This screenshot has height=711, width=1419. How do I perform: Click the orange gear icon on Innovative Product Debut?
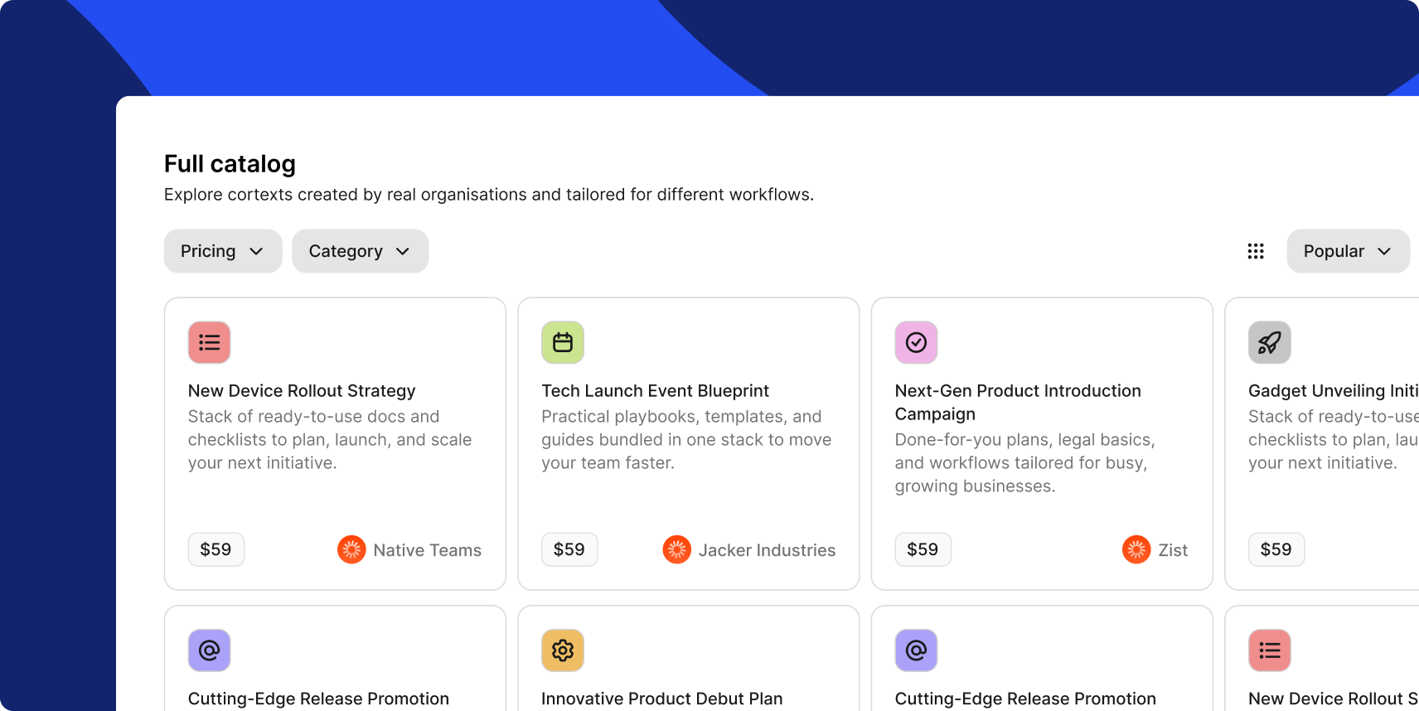(x=563, y=651)
